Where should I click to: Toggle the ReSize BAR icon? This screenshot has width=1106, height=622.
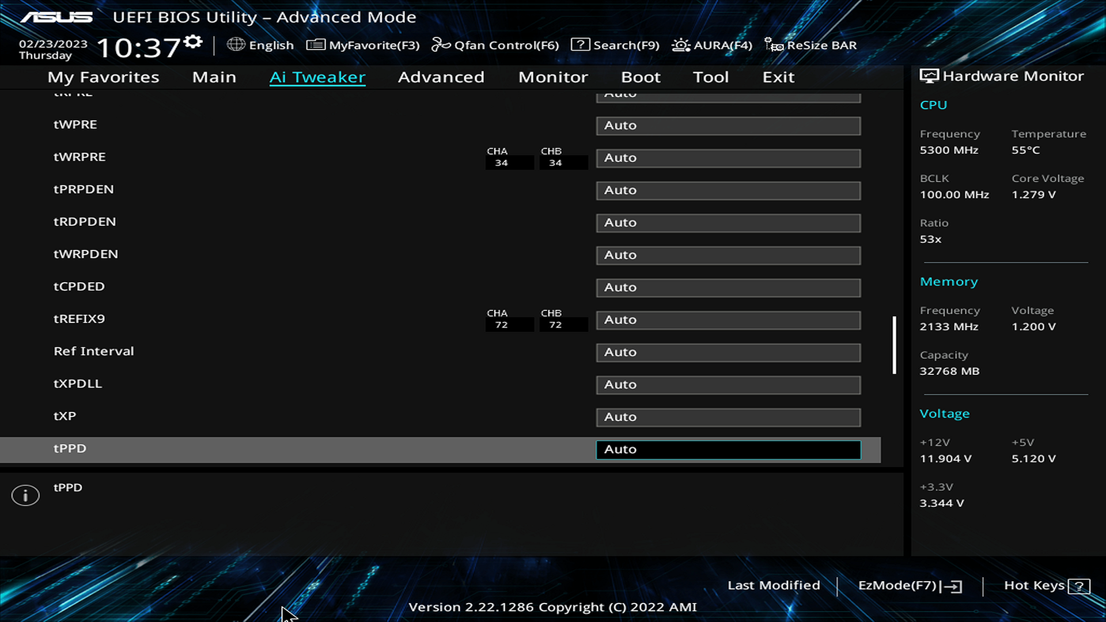[x=774, y=45]
